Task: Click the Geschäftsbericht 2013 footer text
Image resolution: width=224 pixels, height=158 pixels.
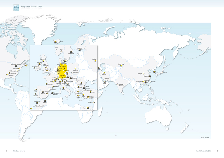Action: (204, 151)
